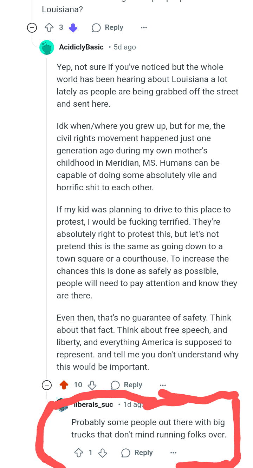Reply to the top comment about Louisiana
Viewport: 253px width, 468px height.
pos(108,27)
